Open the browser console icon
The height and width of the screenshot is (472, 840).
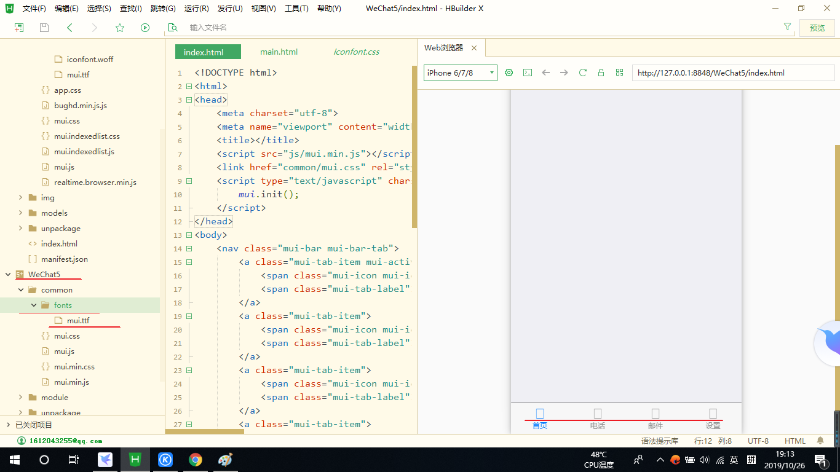(x=528, y=73)
